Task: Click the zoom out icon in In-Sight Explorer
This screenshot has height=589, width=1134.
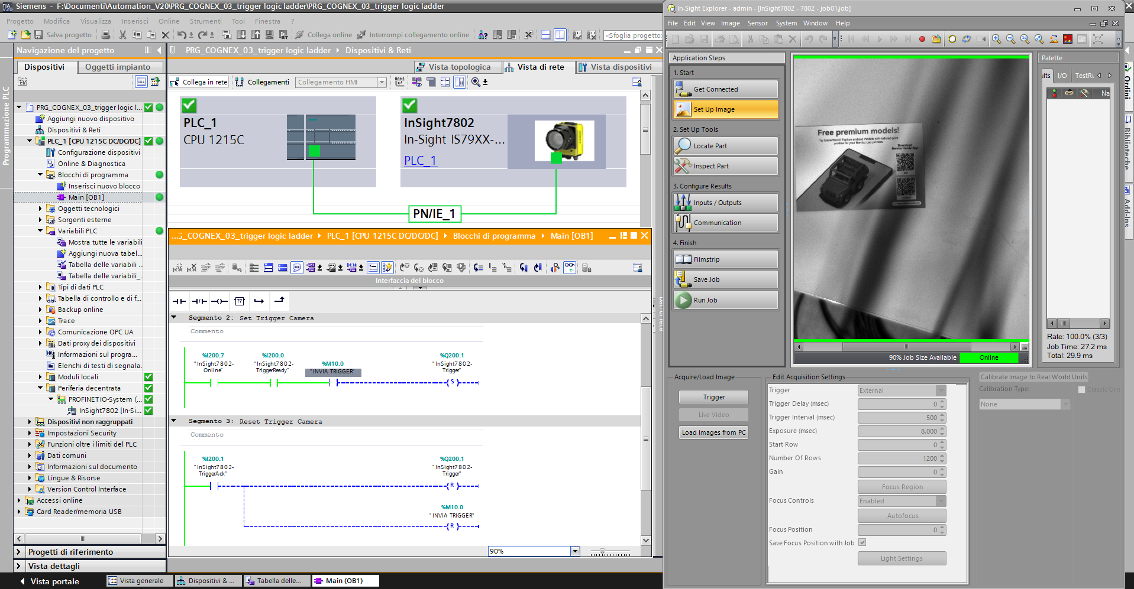Action: [x=1011, y=39]
